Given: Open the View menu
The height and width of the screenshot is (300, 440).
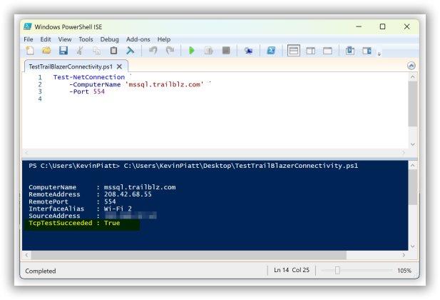Looking at the screenshot, I should coord(65,39).
